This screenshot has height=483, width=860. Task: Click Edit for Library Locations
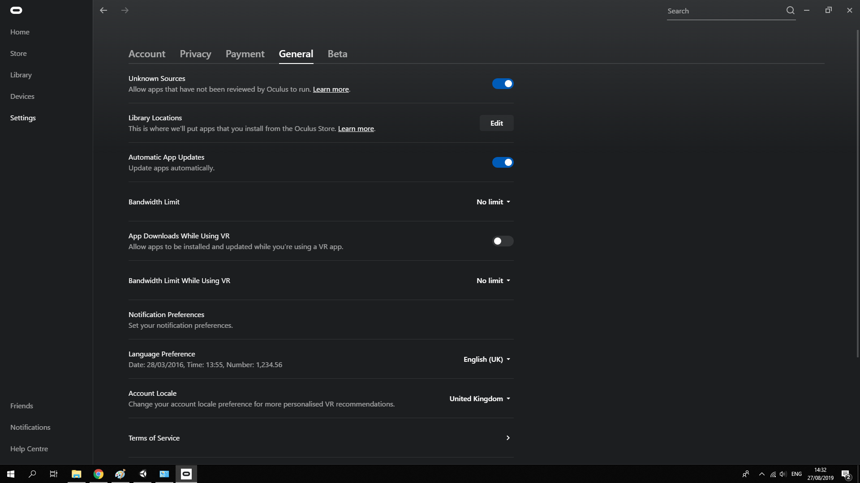click(x=496, y=123)
